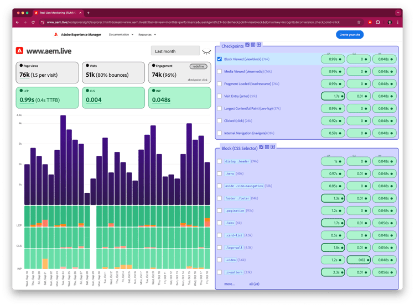Click the first icon beside Block (CSS Selector)
This screenshot has width=415, height=306.
coord(261,147)
